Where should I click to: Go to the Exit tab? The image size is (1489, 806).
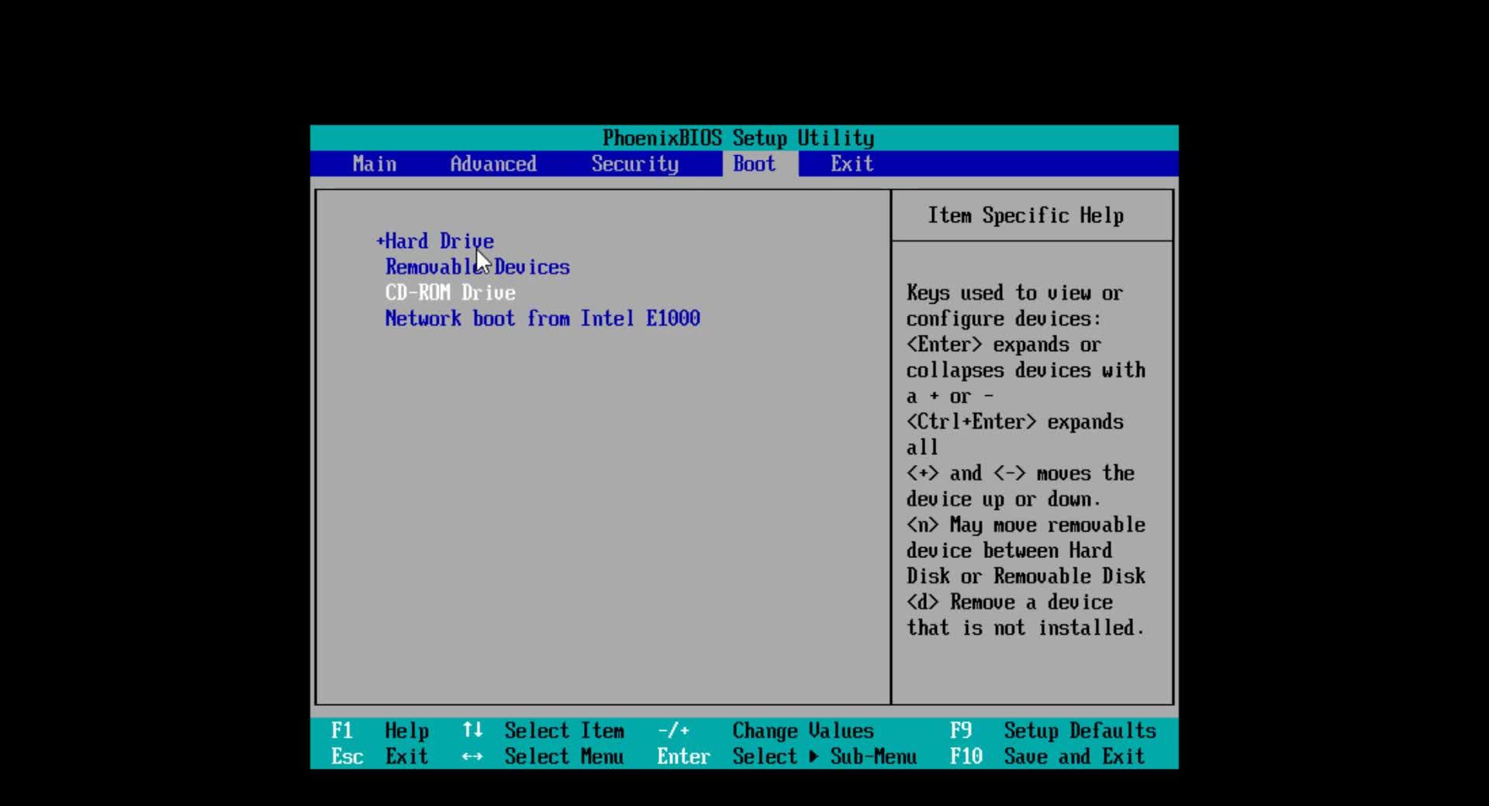852,164
